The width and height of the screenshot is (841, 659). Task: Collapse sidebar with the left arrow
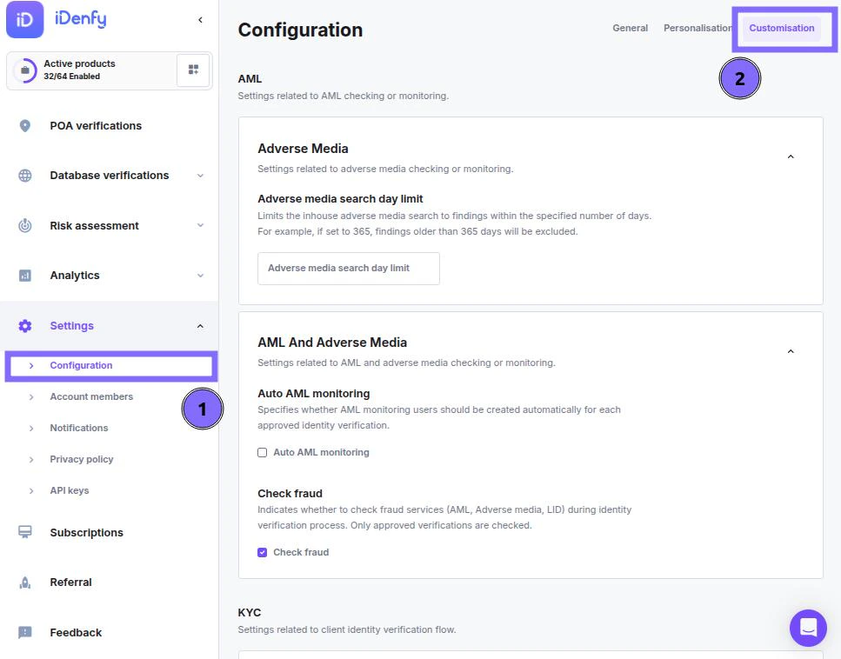200,20
